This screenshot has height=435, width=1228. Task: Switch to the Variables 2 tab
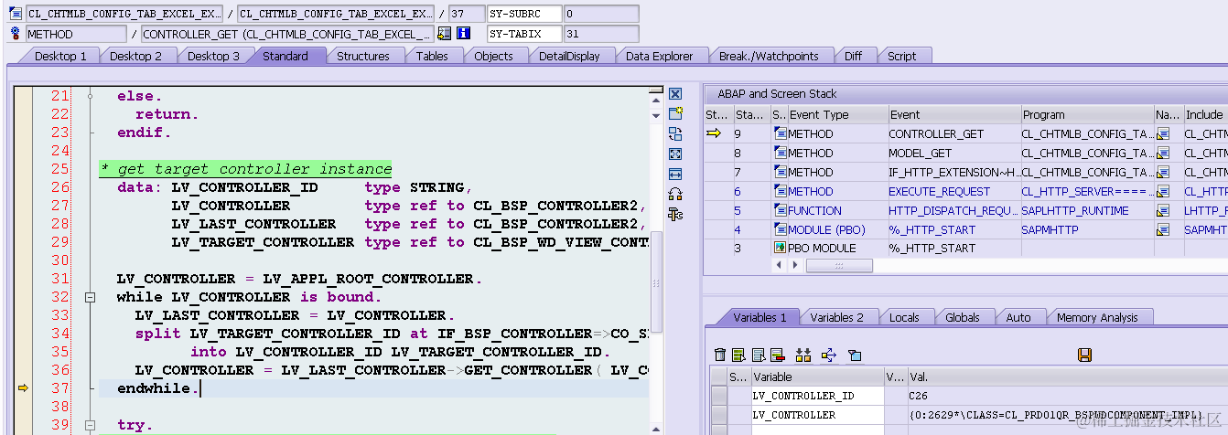[x=836, y=317]
